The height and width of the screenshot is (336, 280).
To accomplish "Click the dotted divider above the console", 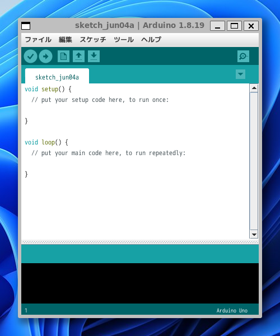I will point(140,242).
